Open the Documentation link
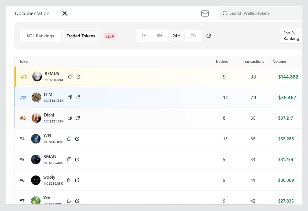 tap(32, 14)
